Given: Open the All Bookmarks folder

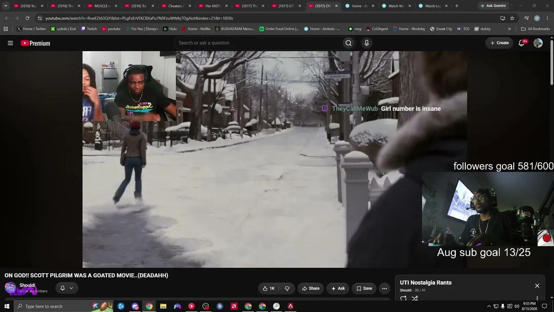Looking at the screenshot, I should (535, 29).
